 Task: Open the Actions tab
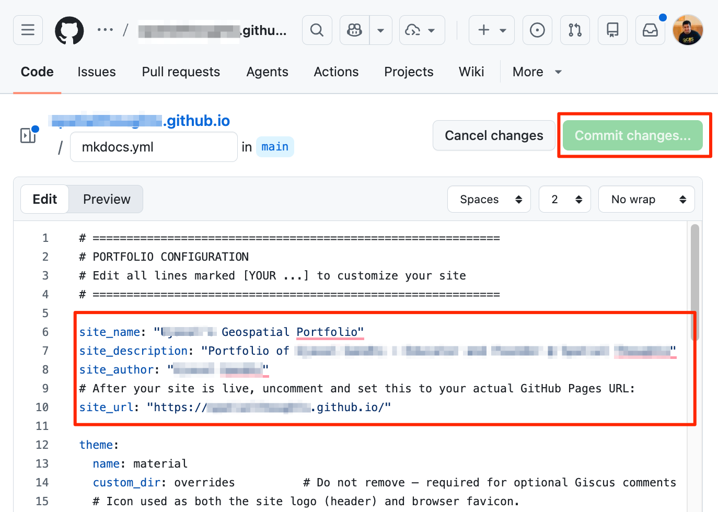(336, 72)
